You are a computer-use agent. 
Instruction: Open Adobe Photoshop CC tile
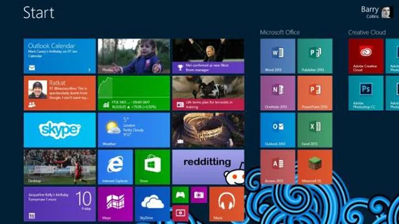coord(366,93)
